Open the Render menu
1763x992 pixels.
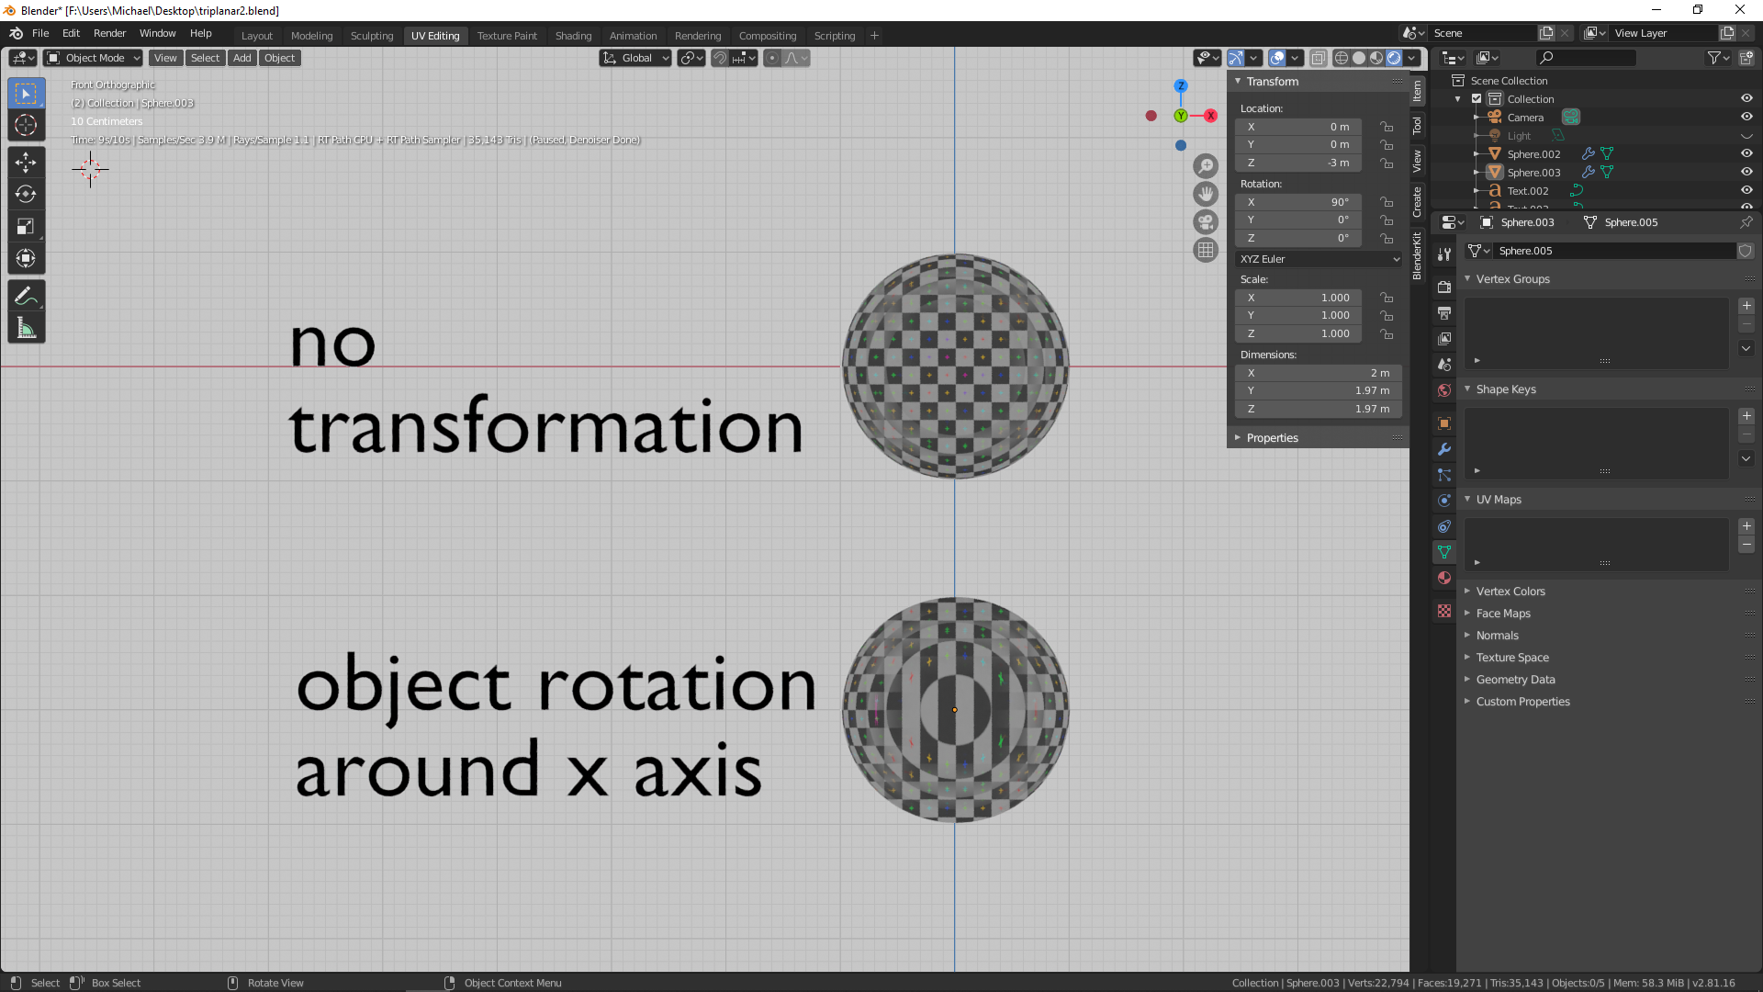[109, 33]
